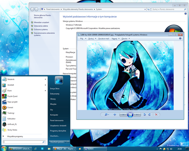Click the user account picture in Start menu
Image resolution: width=189 pixels, height=151 pixels.
click(x=59, y=80)
